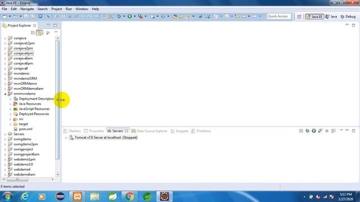Open the Project menu
The width and height of the screenshot is (360, 202).
coord(56,9)
